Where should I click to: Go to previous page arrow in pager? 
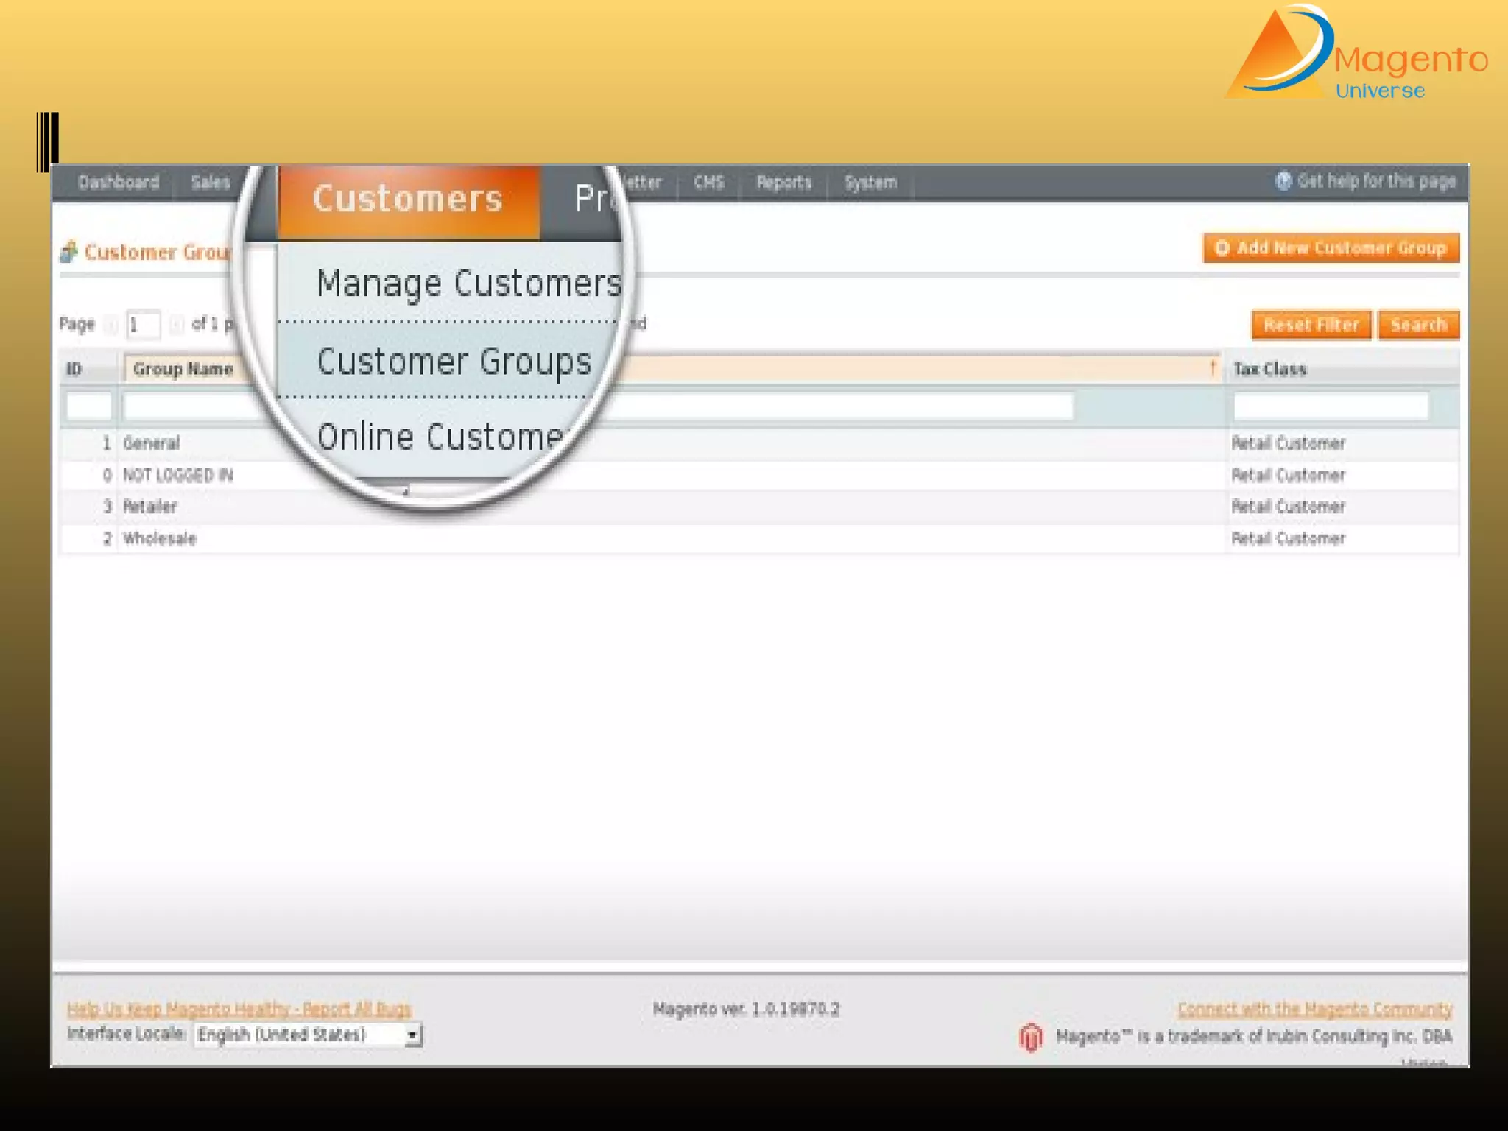[110, 325]
